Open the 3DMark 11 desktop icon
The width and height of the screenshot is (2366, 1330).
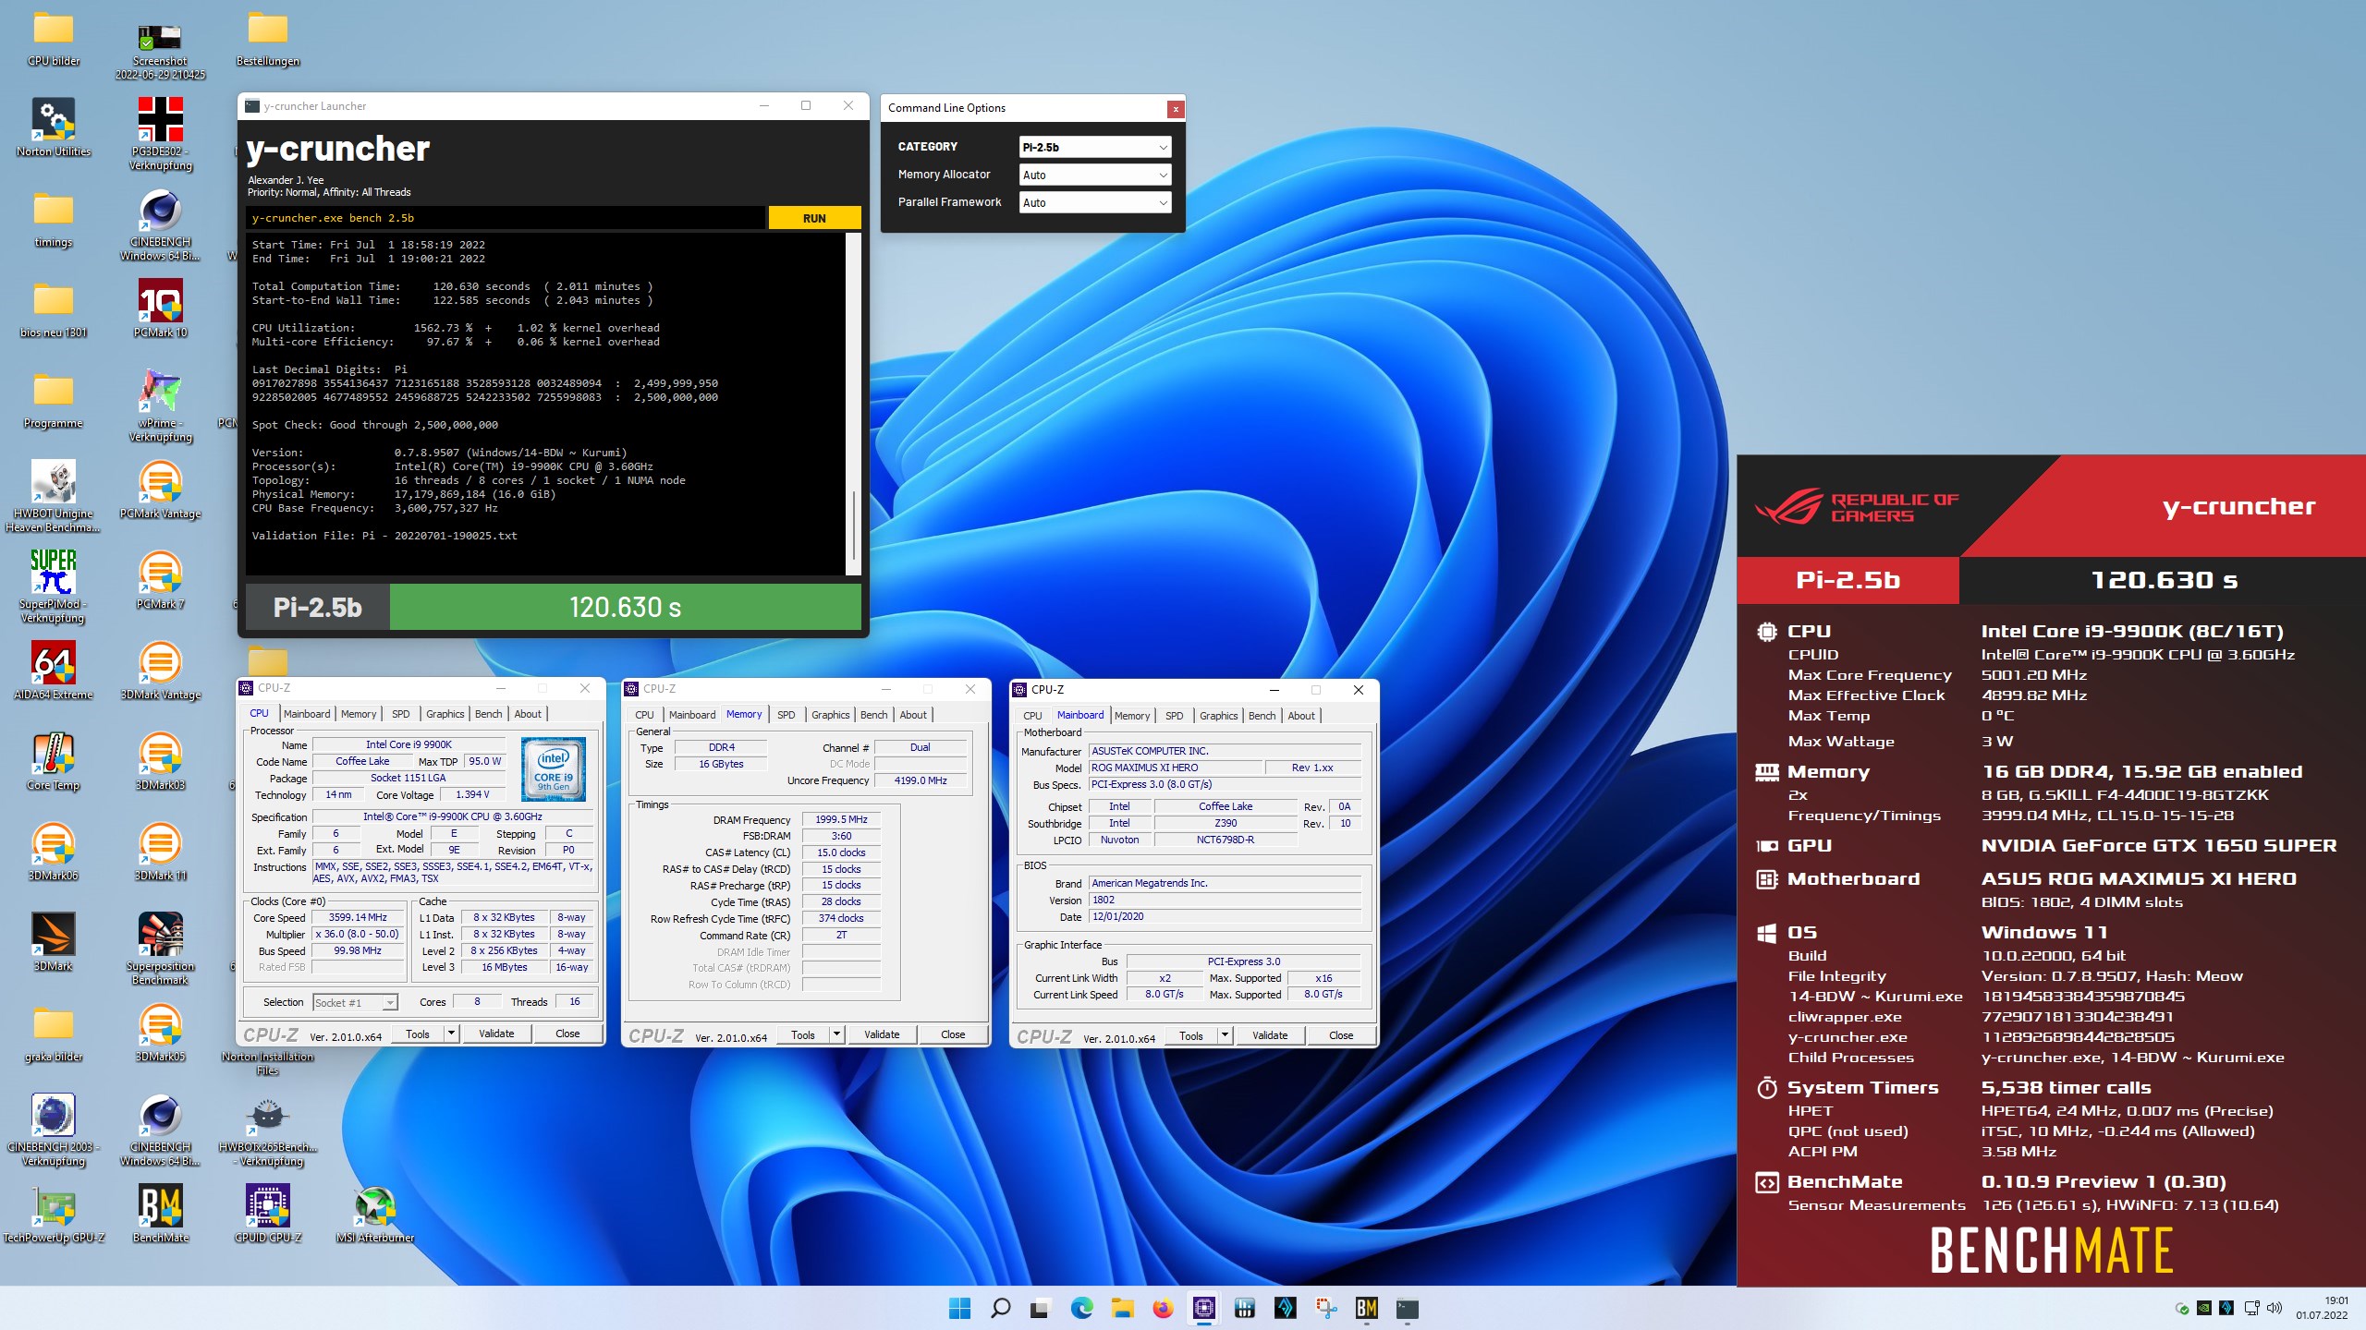point(160,852)
